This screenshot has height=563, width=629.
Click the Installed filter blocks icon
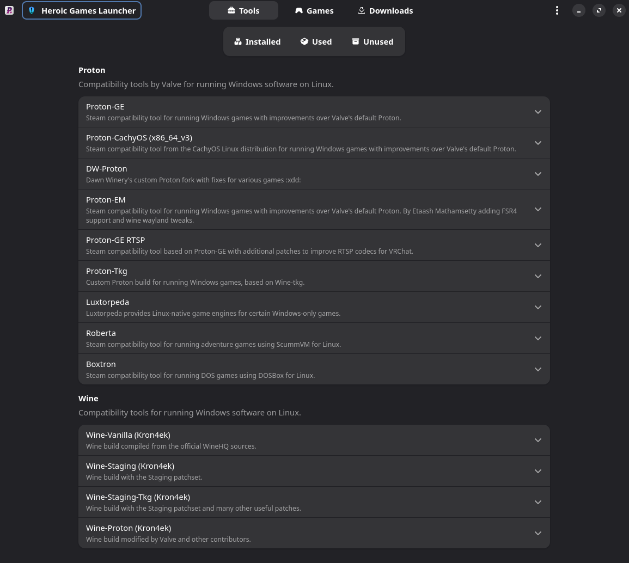tap(238, 41)
